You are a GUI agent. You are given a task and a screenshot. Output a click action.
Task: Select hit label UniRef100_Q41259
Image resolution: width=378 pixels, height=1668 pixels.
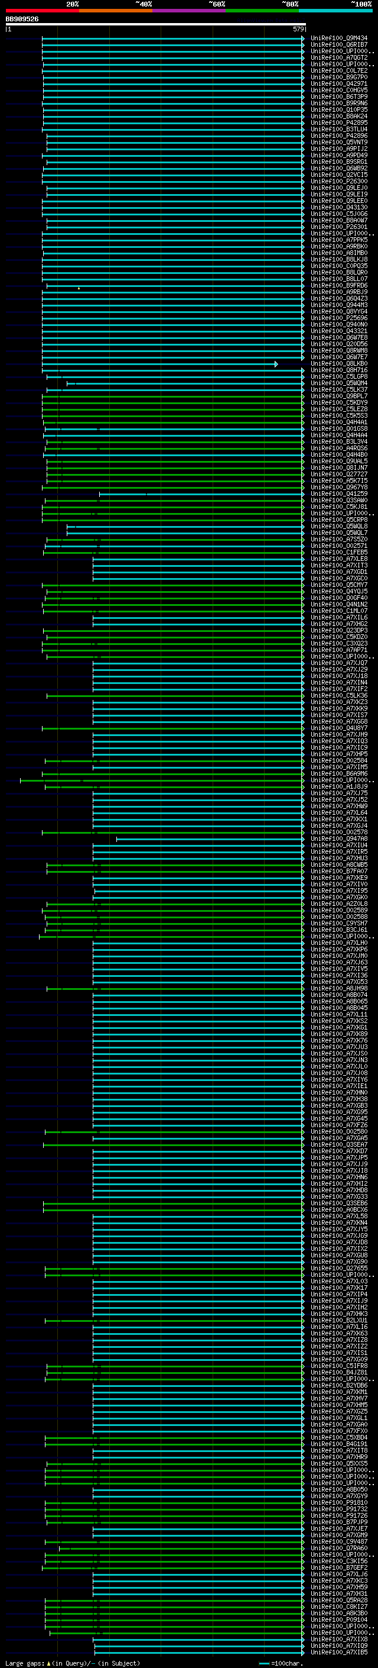pos(339,493)
